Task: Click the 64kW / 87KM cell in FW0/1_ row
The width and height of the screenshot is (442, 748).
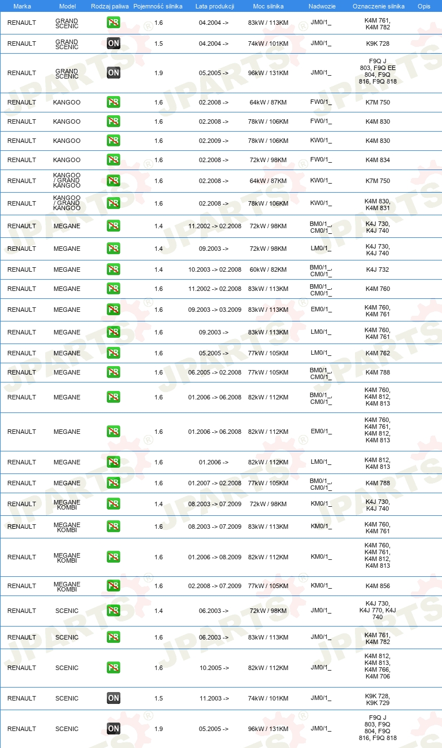Action: 268,102
